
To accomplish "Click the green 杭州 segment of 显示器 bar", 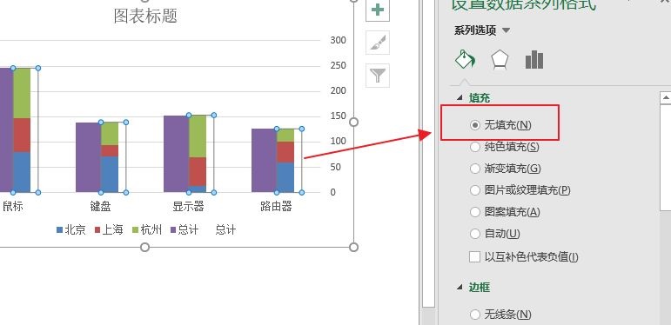I will tap(198, 136).
